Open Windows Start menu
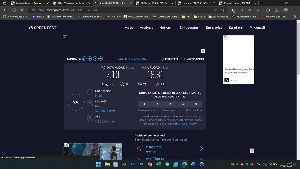The width and height of the screenshot is (300, 169). click(98, 164)
